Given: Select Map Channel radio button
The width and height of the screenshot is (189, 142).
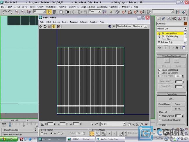Looking at the screenshot, I should coord(160,116).
